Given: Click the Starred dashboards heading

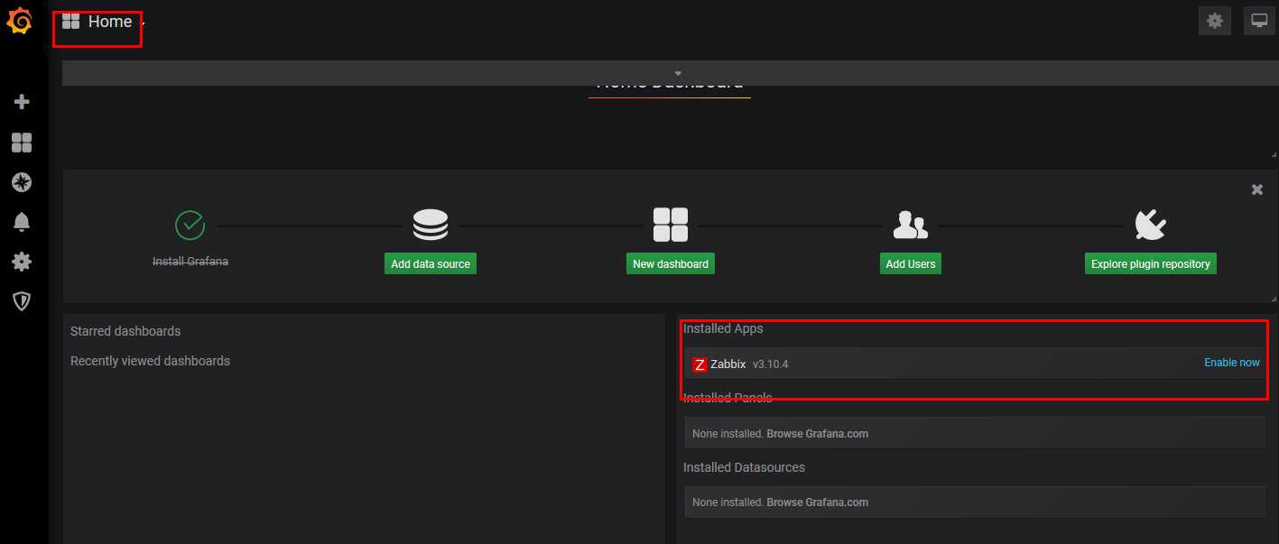Looking at the screenshot, I should click(125, 331).
